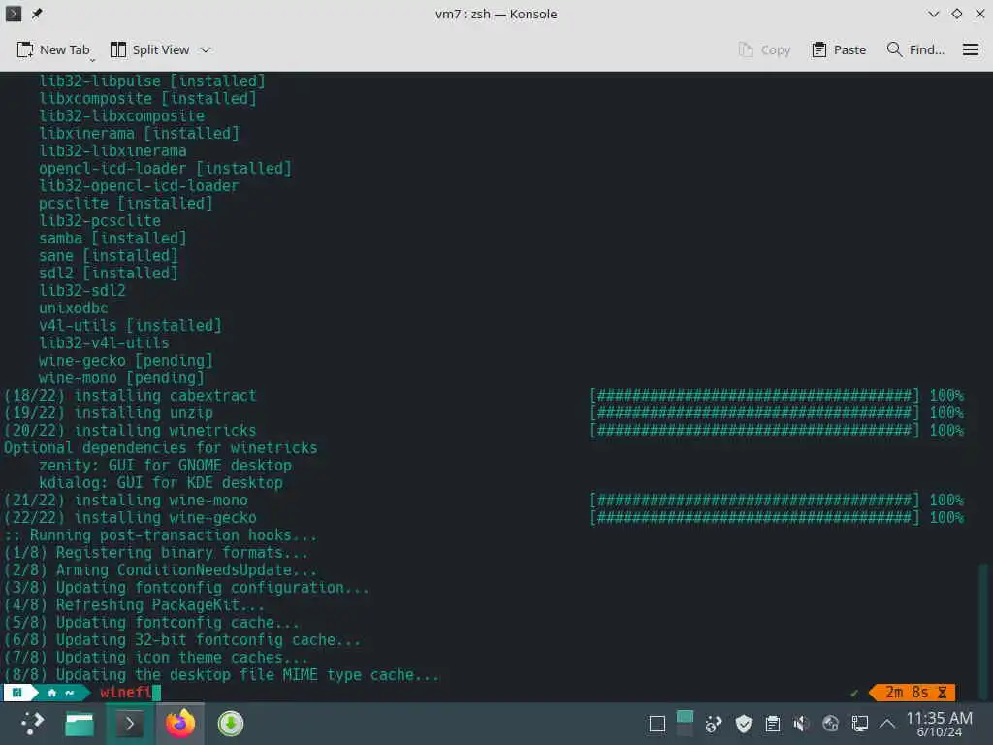The height and width of the screenshot is (745, 993).
Task: Select the Konsole taskbar entry
Action: coord(129,723)
